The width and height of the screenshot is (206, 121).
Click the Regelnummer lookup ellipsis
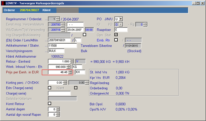pos(47,19)
